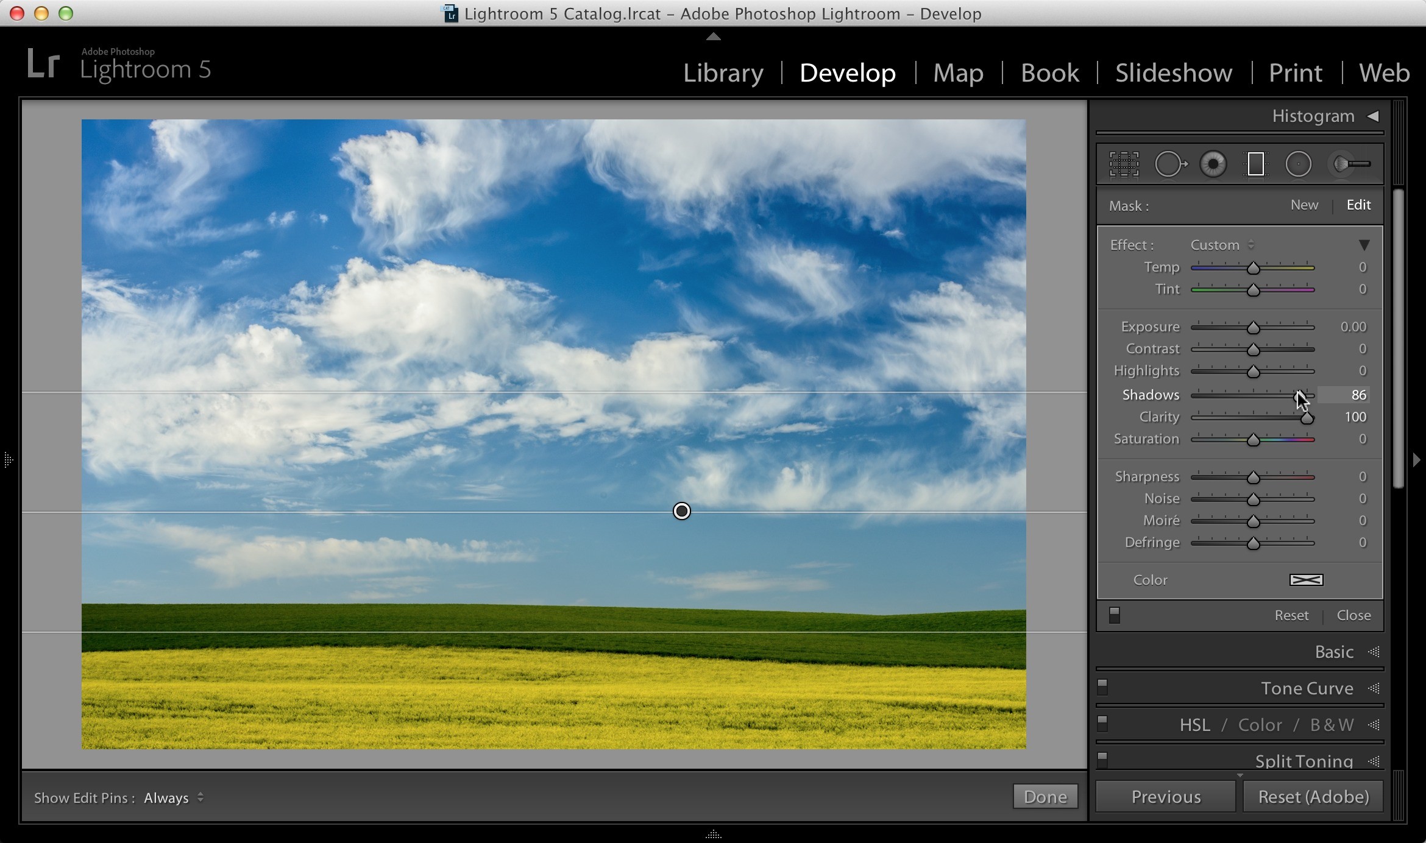The height and width of the screenshot is (843, 1426).
Task: Click the Moiré slider handle
Action: pyautogui.click(x=1253, y=521)
